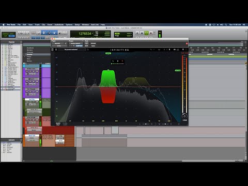Click the Stop transport button
This screenshot has height=186, width=248.
[142, 33]
